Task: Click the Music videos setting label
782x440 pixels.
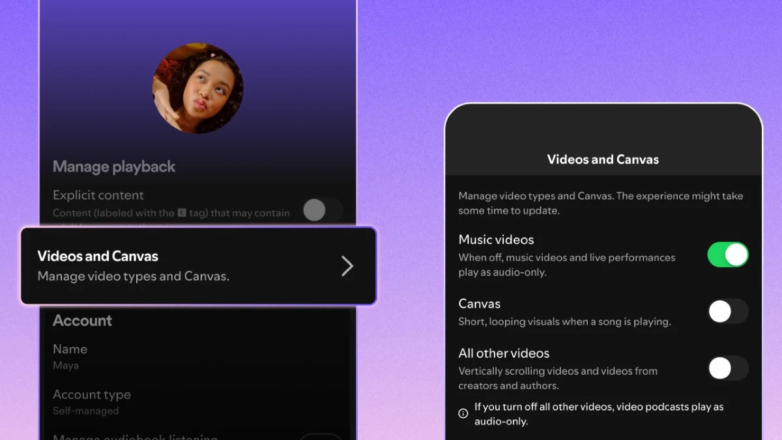Action: 496,240
